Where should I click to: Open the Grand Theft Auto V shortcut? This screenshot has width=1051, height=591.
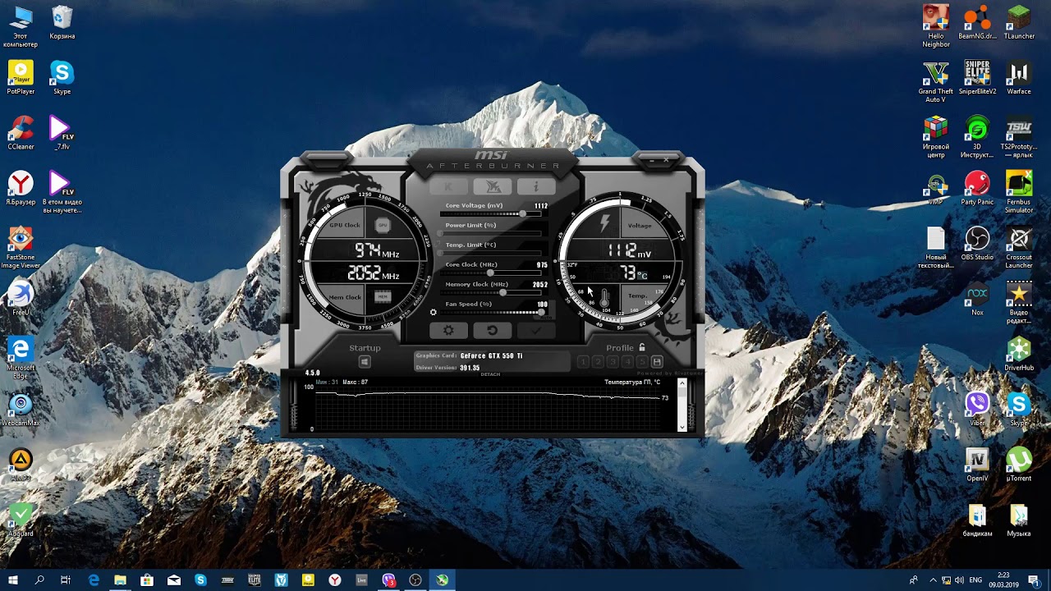point(936,82)
